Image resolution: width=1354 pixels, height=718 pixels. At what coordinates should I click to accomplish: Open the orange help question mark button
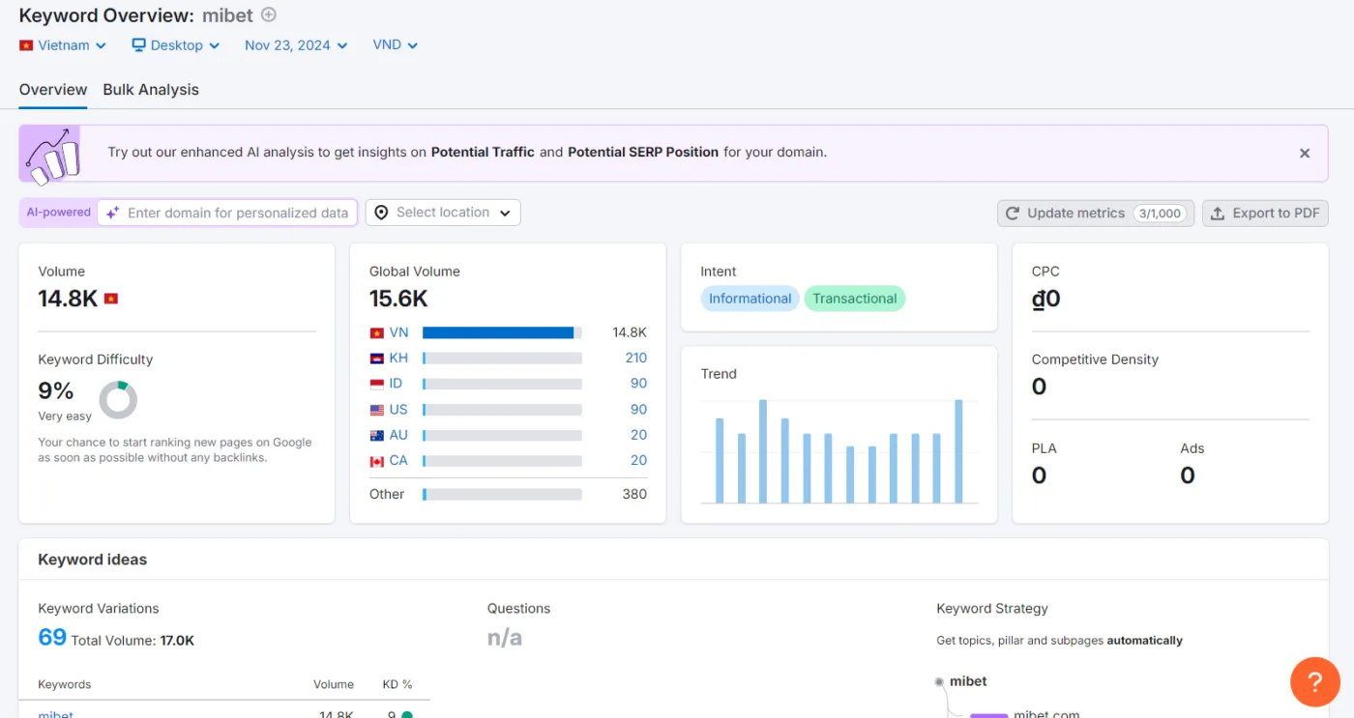1315,682
